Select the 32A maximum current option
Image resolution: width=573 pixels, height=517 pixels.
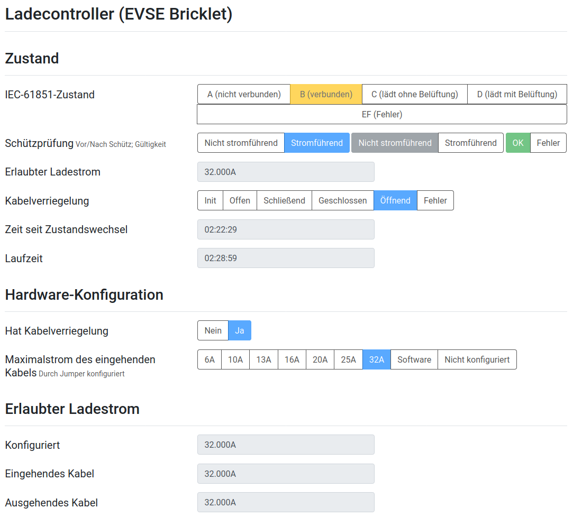point(376,359)
